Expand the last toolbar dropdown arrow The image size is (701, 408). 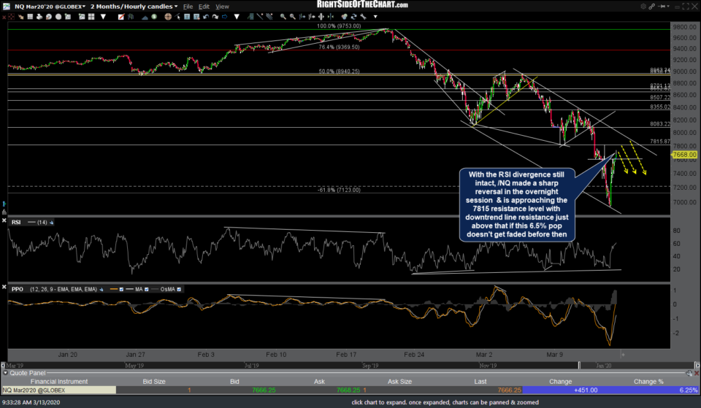[375, 17]
